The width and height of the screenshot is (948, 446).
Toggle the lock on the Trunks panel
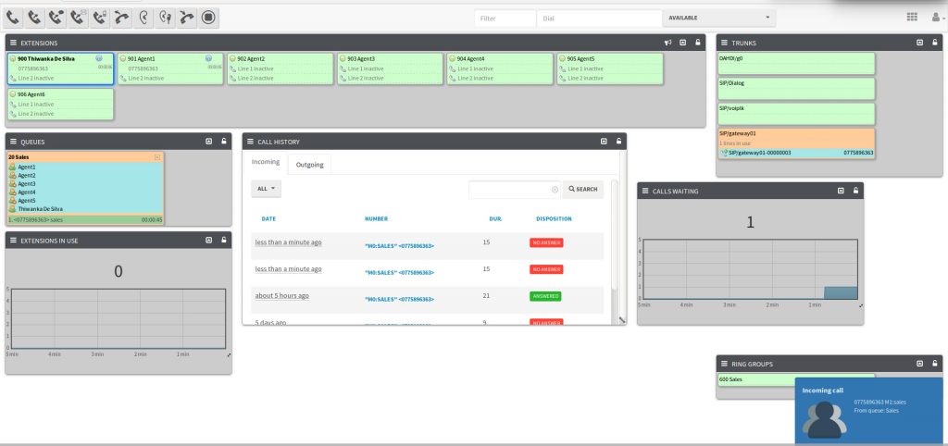935,43
